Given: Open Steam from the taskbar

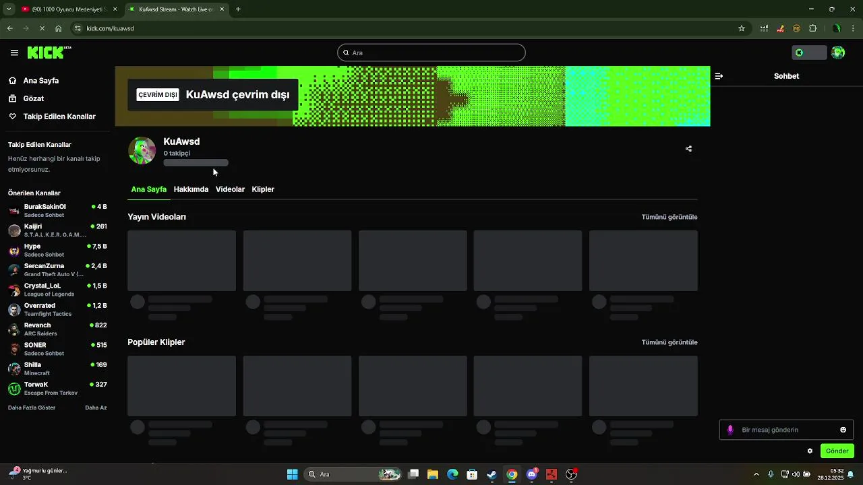Looking at the screenshot, I should click(492, 474).
